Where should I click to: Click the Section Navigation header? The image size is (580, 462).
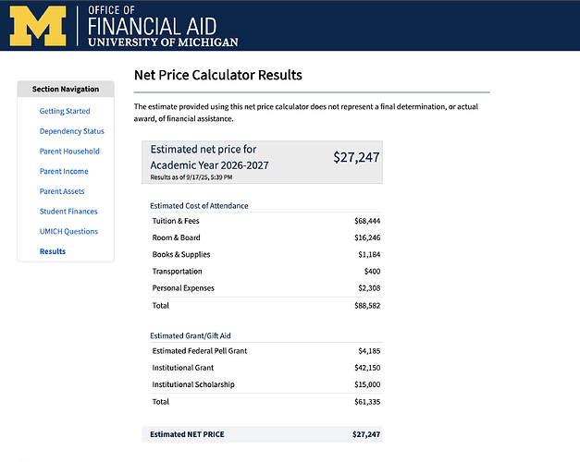point(66,90)
